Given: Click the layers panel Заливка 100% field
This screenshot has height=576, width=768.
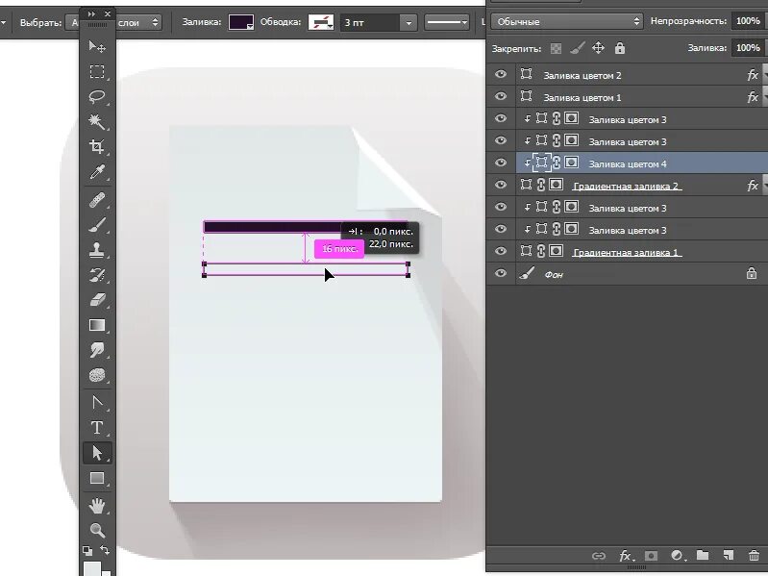Looking at the screenshot, I should (x=748, y=47).
